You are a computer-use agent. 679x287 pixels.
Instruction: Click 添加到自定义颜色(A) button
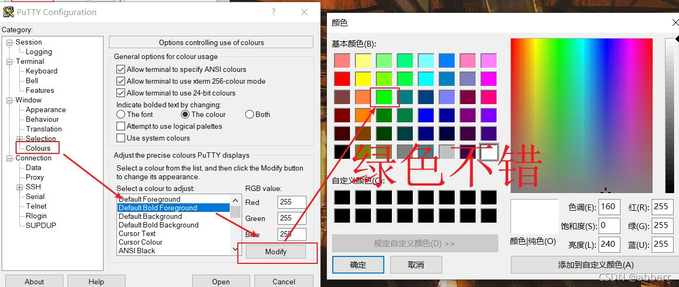point(595,264)
